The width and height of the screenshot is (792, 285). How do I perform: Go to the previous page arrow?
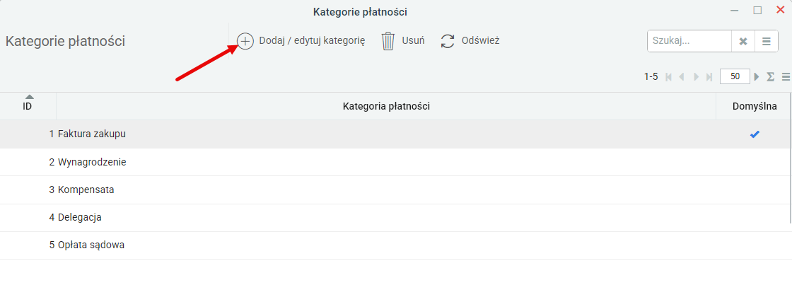[682, 77]
